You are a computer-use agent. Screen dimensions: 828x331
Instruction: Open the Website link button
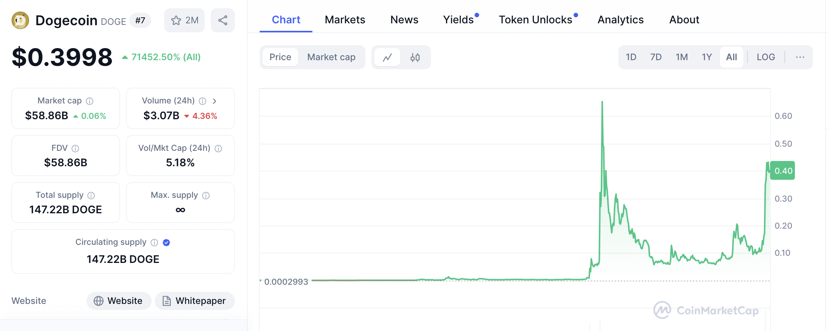(x=119, y=301)
